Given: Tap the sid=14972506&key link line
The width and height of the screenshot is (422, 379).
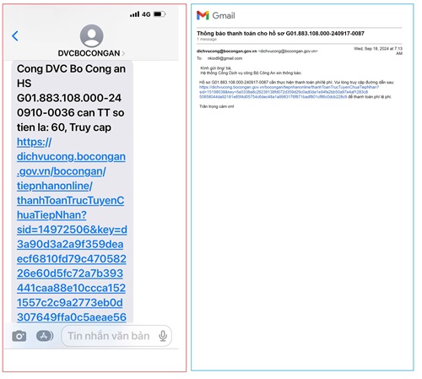Looking at the screenshot, I should pos(72,230).
